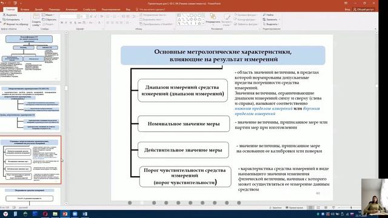Screen dimensions: 388x218
Task: Toggle bold formatting
Action: [x=62, y=22]
